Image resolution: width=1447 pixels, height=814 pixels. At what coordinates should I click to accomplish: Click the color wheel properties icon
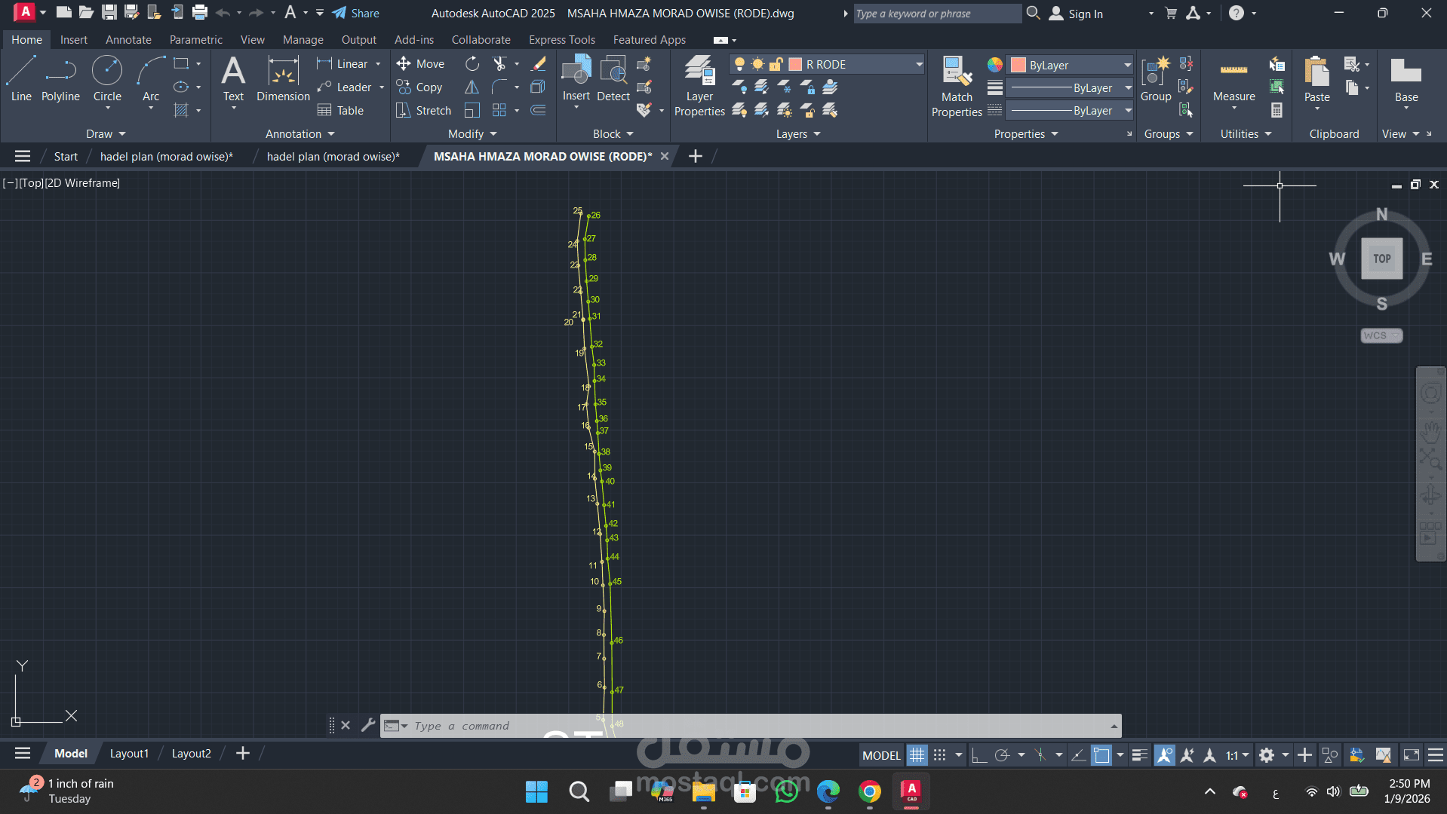(995, 65)
